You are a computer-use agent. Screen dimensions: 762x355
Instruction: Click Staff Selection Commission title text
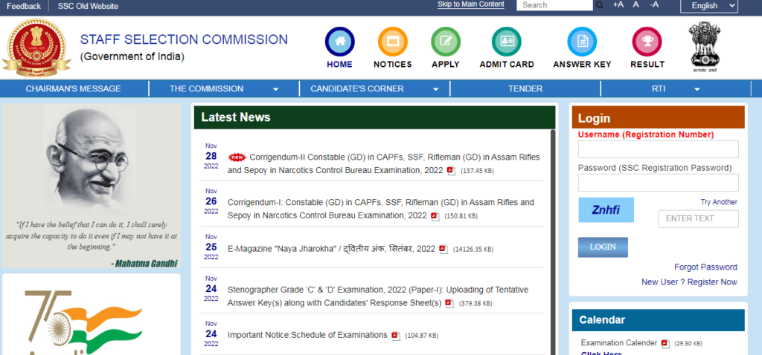(x=184, y=40)
